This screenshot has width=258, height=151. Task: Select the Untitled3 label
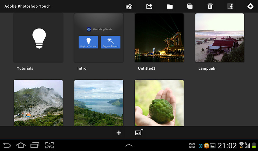[x=147, y=68]
